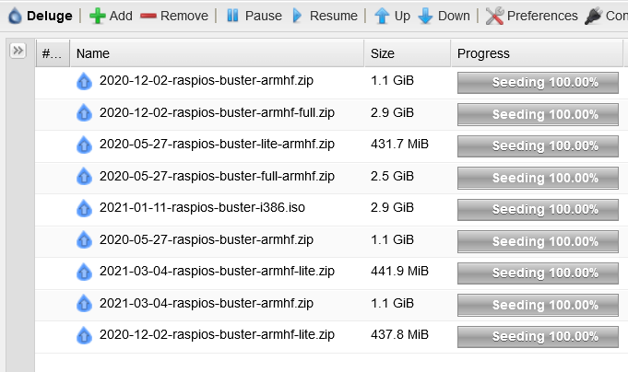Click seeding icon of 2020-05-27-raspios-buster-lite-armhf.zip
628x372 pixels.
click(x=84, y=145)
